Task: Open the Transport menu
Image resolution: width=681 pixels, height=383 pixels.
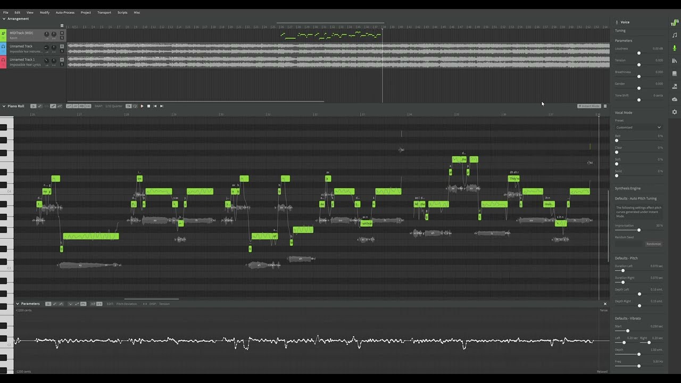Action: (x=104, y=12)
